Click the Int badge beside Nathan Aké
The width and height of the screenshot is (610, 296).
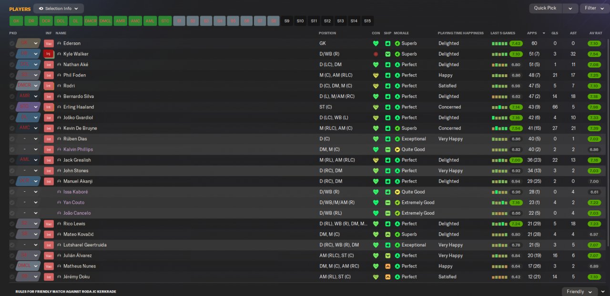pos(49,65)
